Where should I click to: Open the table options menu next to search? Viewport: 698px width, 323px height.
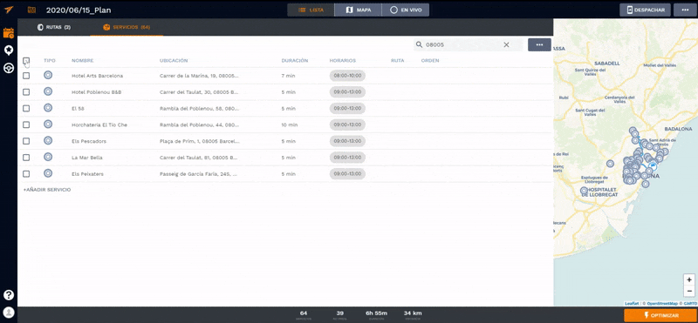539,44
